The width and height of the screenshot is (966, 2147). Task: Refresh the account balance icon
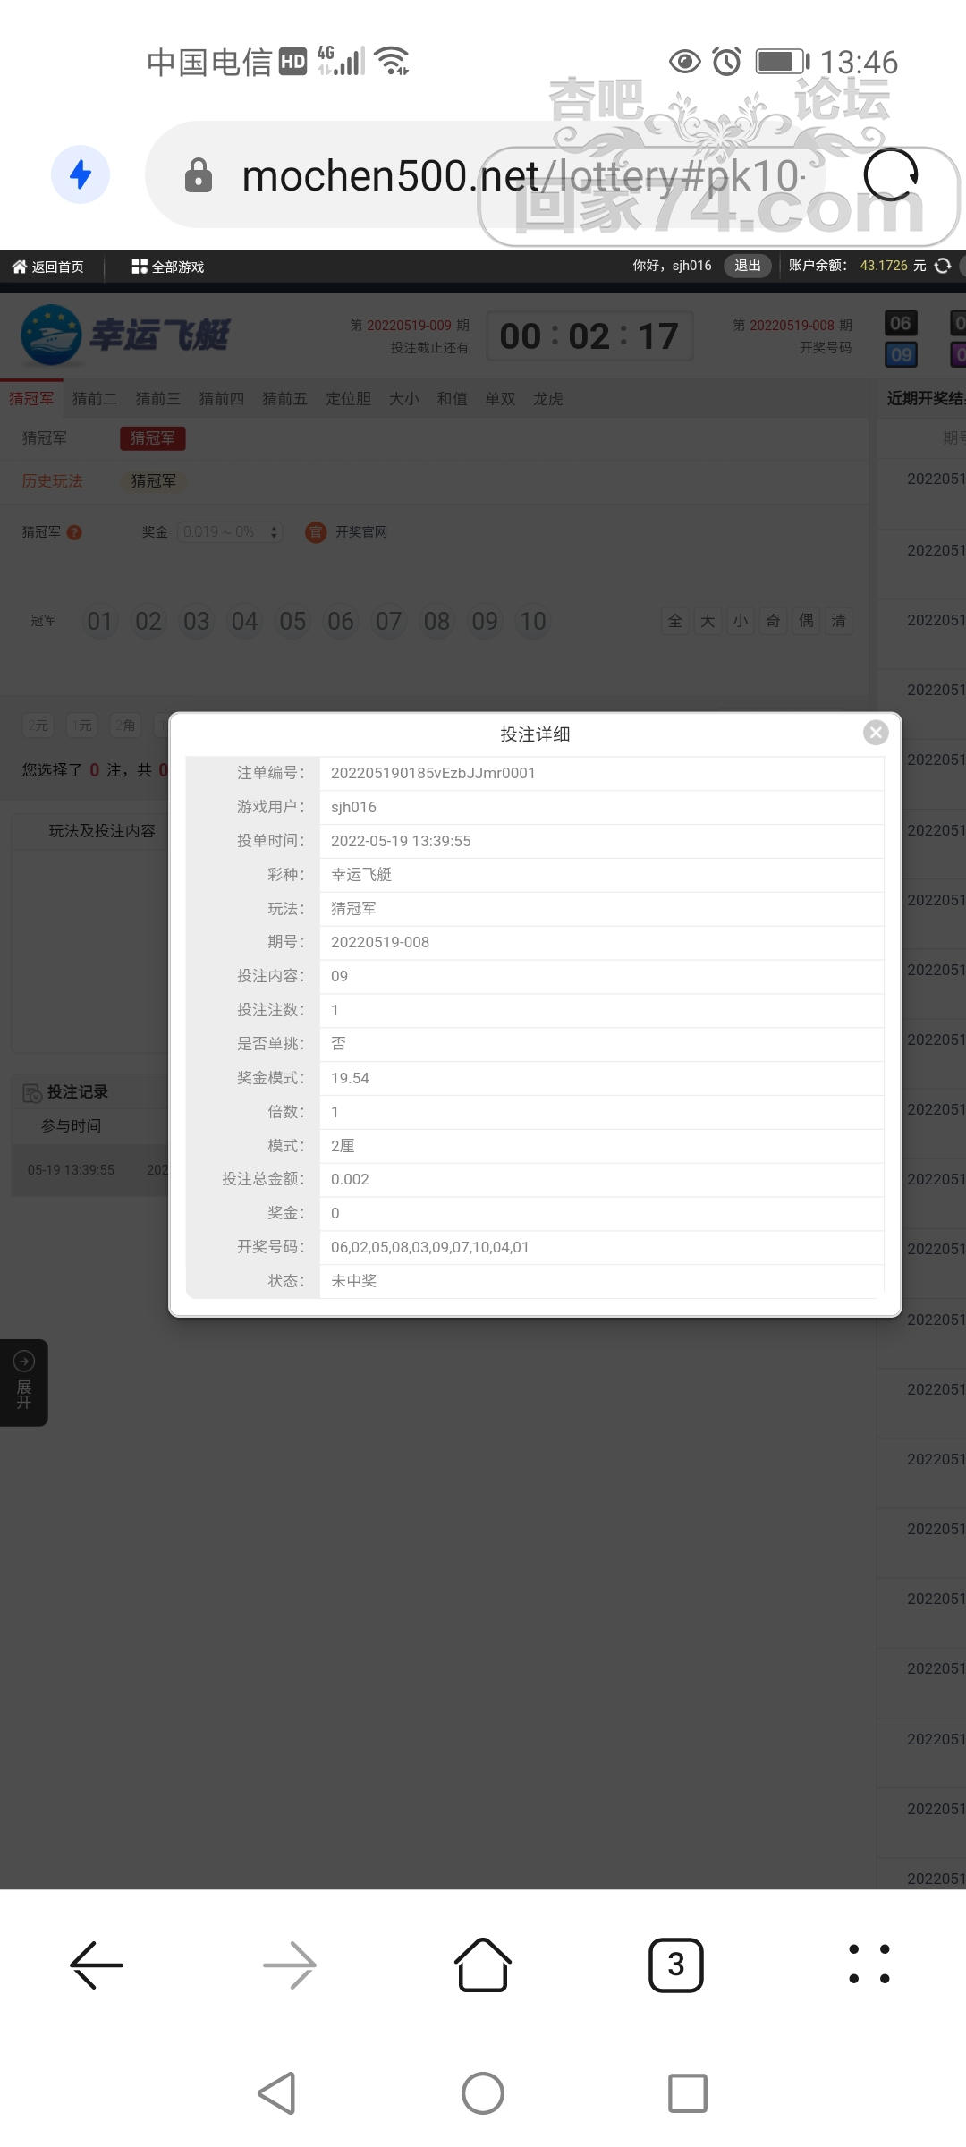(943, 266)
